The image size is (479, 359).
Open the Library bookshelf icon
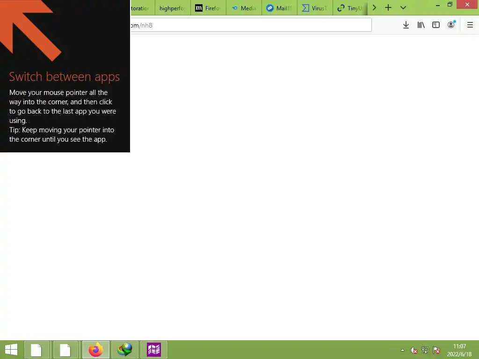pyautogui.click(x=421, y=25)
